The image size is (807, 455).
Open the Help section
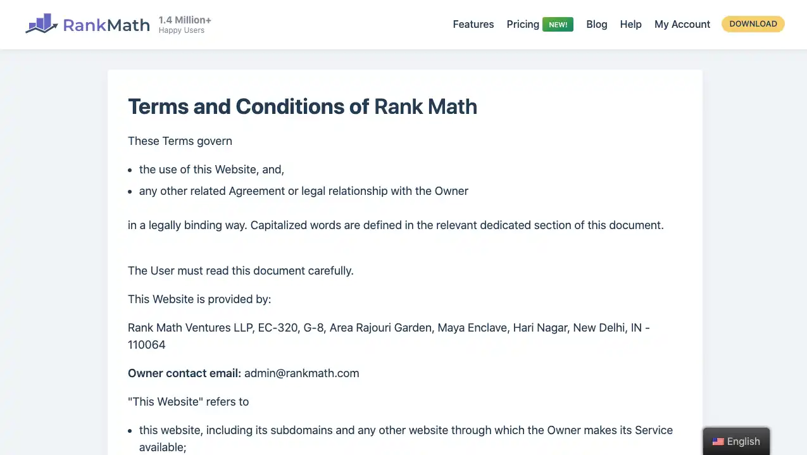[631, 24]
